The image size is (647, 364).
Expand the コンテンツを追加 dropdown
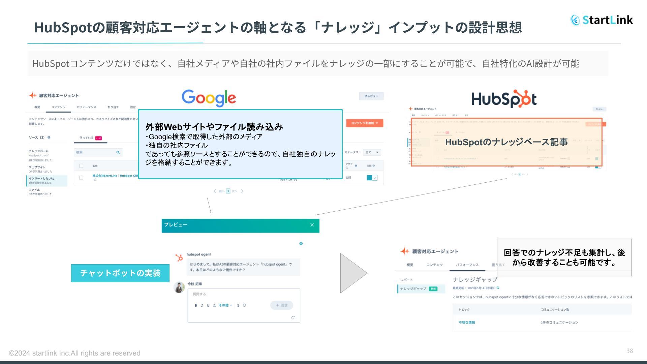[364, 124]
